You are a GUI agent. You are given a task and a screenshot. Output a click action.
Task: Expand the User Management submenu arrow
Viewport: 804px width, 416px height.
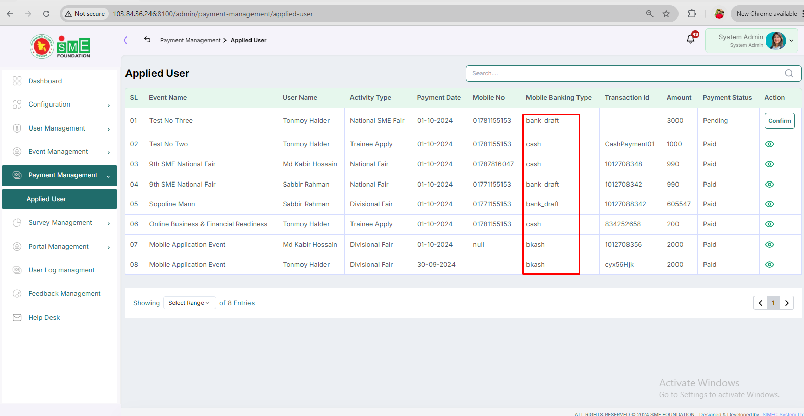(x=109, y=129)
